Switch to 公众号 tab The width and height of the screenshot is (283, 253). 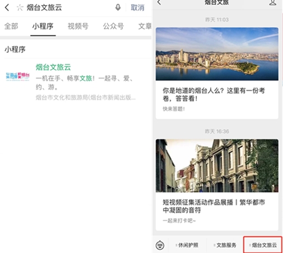114,26
